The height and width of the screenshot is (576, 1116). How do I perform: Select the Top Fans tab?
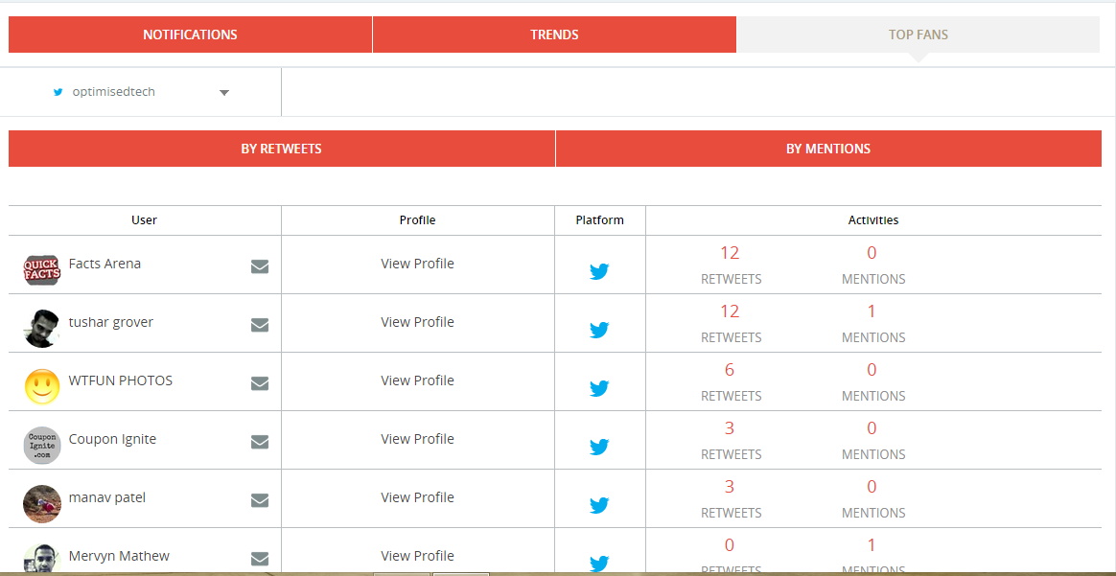[x=918, y=35]
